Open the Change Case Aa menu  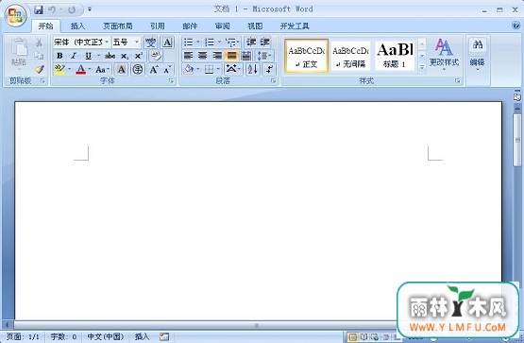coord(102,70)
